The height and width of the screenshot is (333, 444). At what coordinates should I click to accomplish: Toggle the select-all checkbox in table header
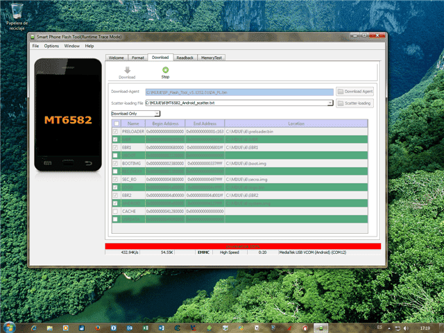(x=116, y=123)
